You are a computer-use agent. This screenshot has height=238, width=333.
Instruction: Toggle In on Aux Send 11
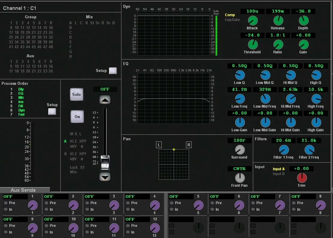87,232
